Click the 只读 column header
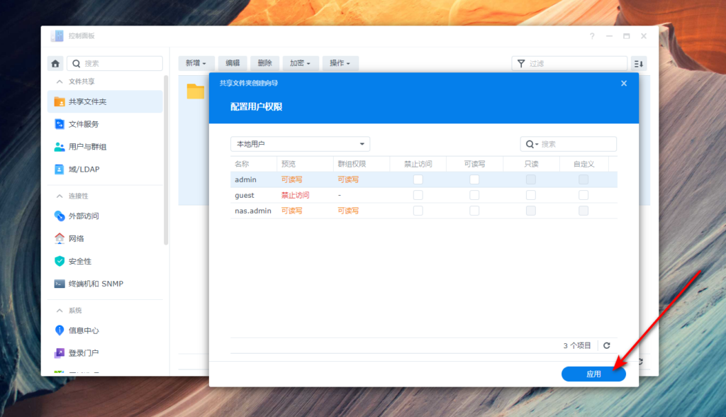This screenshot has height=417, width=726. click(532, 164)
